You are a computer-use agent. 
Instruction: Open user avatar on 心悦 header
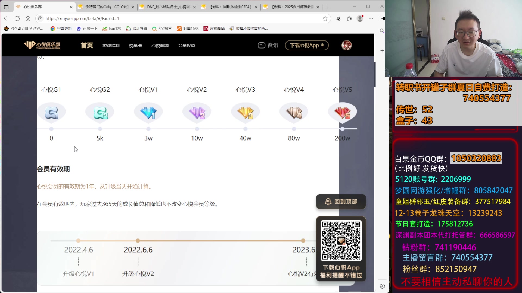pos(346,45)
